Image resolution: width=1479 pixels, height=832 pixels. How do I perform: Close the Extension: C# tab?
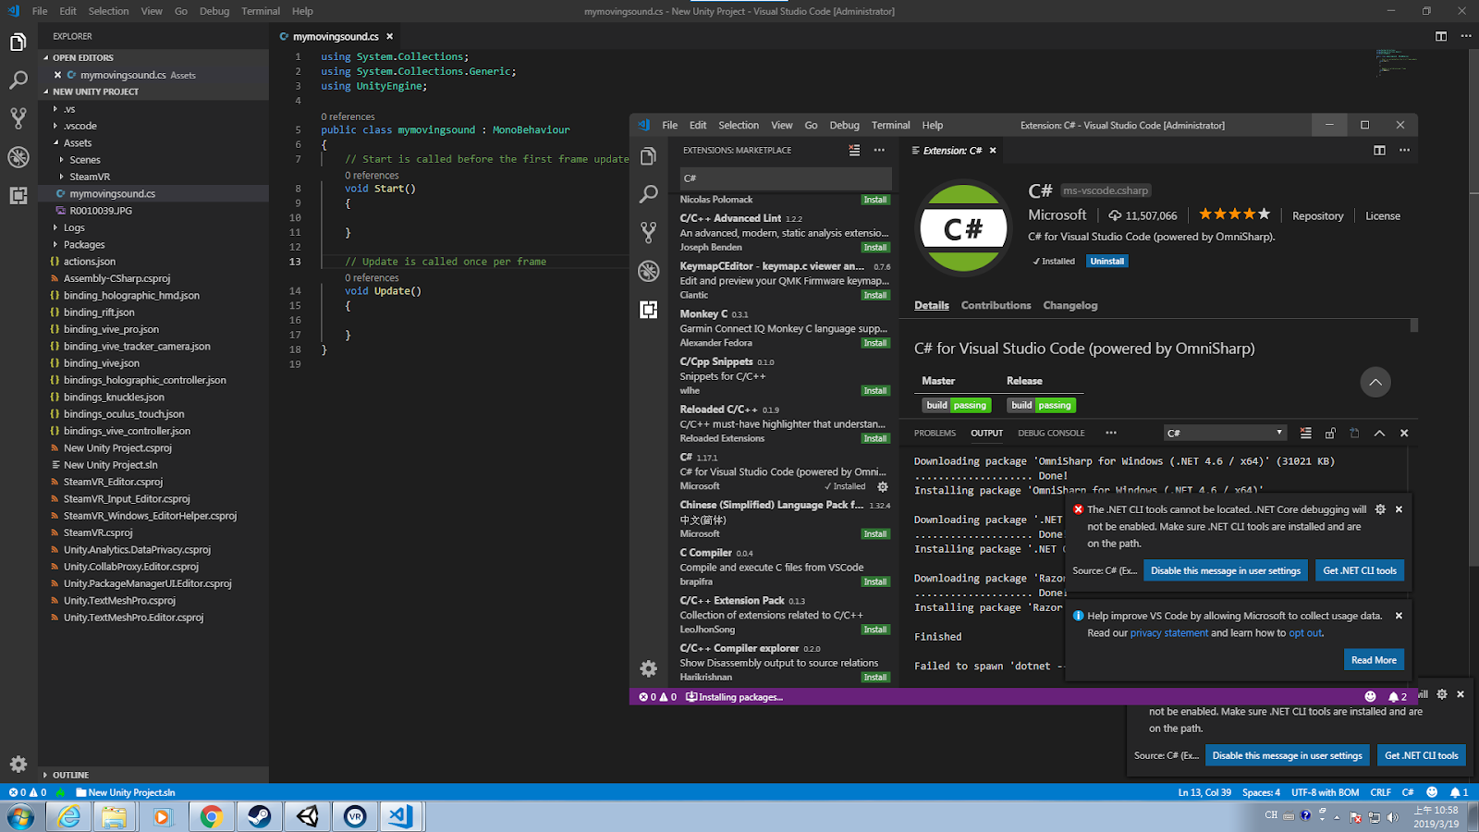[x=993, y=151]
